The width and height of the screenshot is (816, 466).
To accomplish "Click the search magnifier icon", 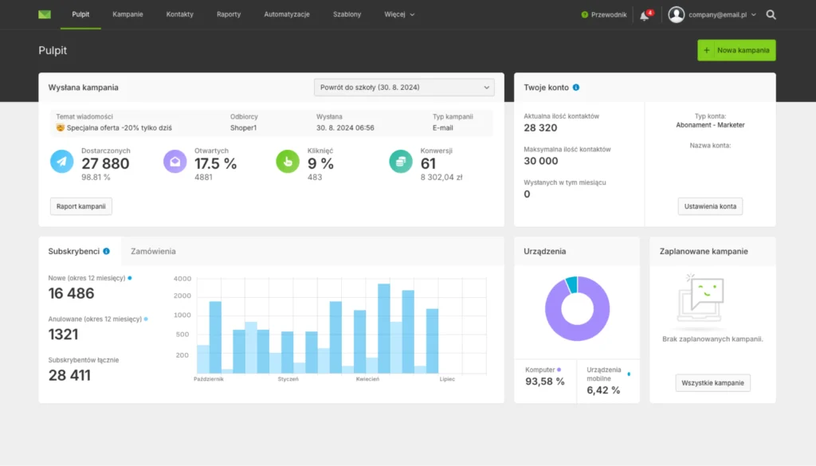I will coord(771,14).
